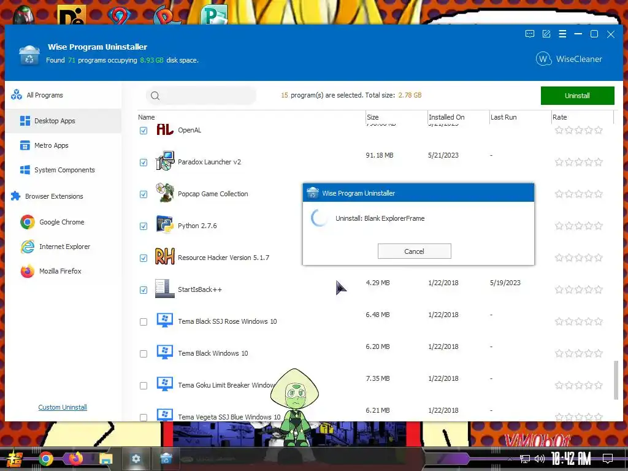
Task: Check the Tema Goku Limit Breaker checkbox
Action: click(144, 386)
